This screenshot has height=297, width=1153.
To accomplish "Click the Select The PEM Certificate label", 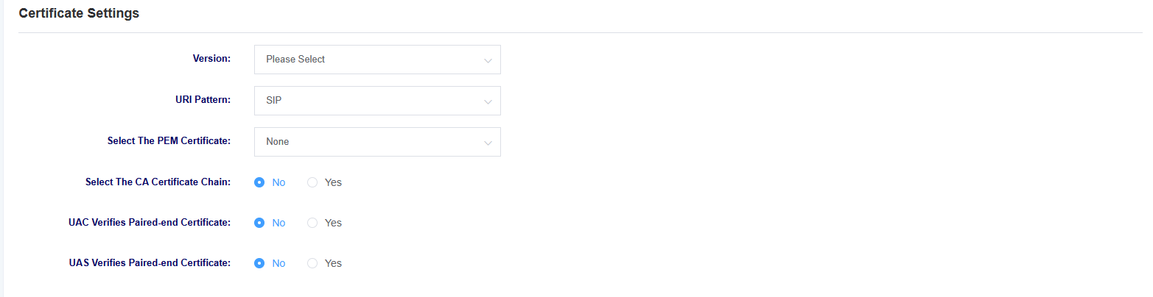I will [x=169, y=140].
